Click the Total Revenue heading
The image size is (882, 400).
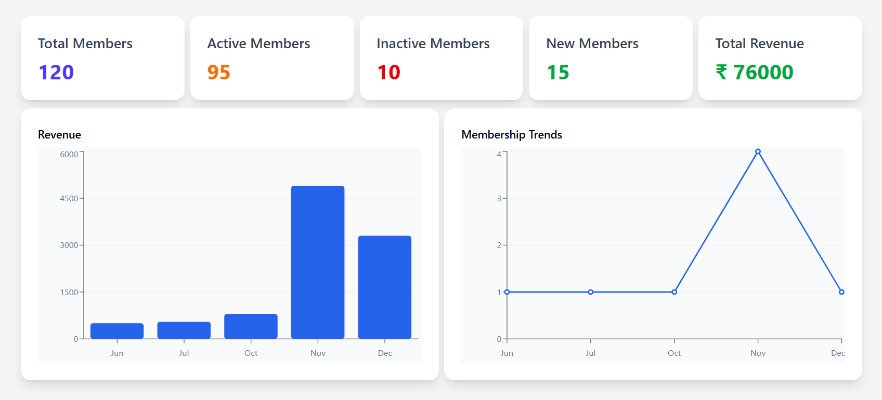(760, 44)
